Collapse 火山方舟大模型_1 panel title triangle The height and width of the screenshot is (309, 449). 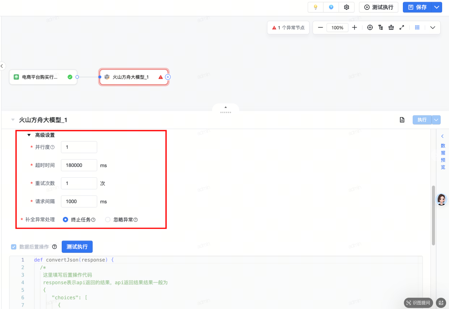tap(13, 120)
